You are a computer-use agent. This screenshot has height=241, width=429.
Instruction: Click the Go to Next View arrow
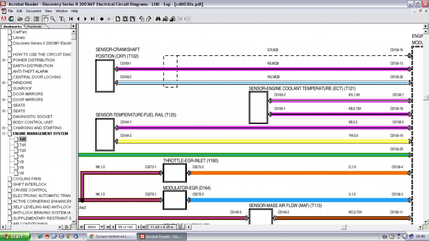tap(109, 19)
